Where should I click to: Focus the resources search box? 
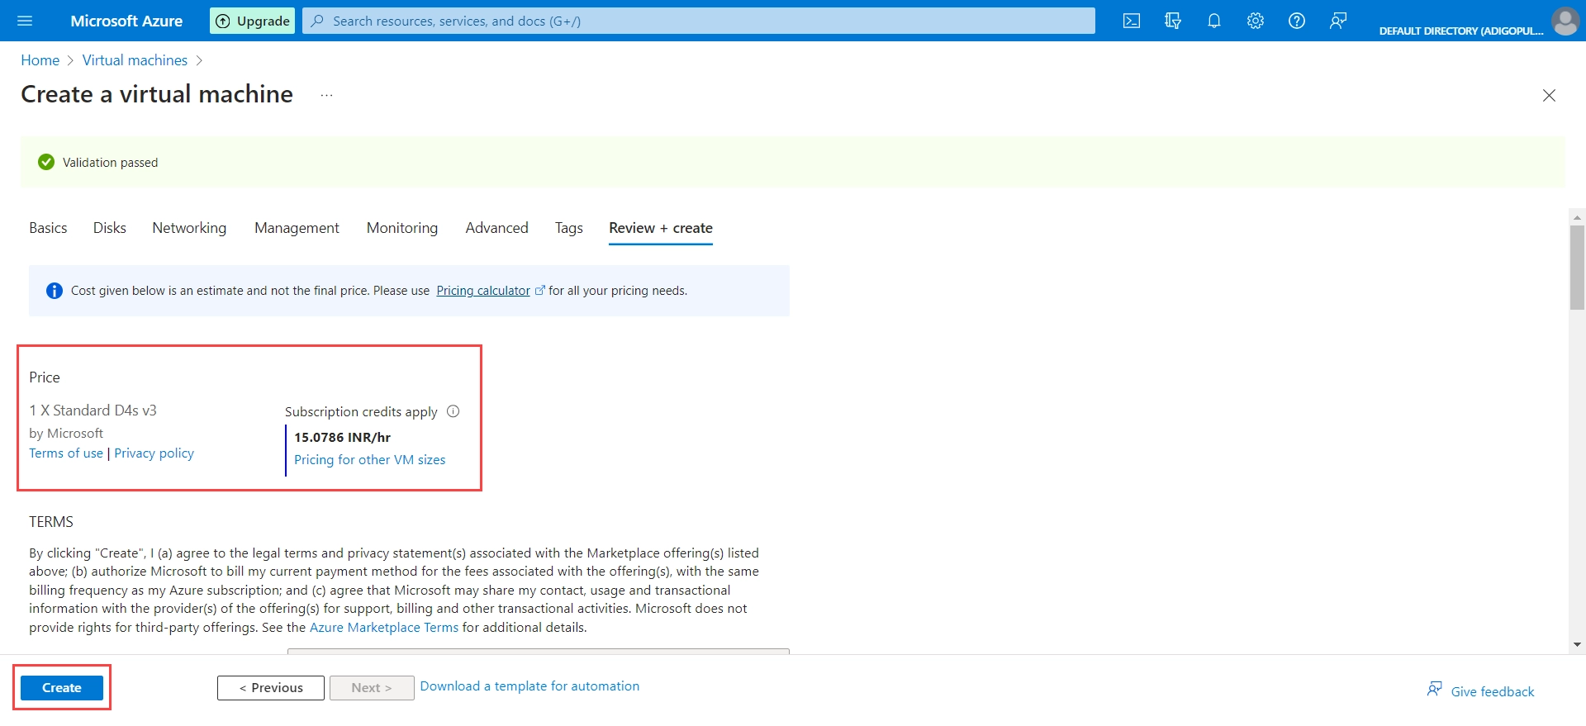click(x=699, y=21)
